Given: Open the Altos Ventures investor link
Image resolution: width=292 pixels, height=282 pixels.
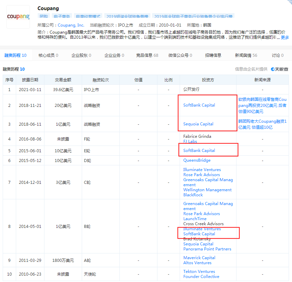Looking at the screenshot, I should 197,263.
